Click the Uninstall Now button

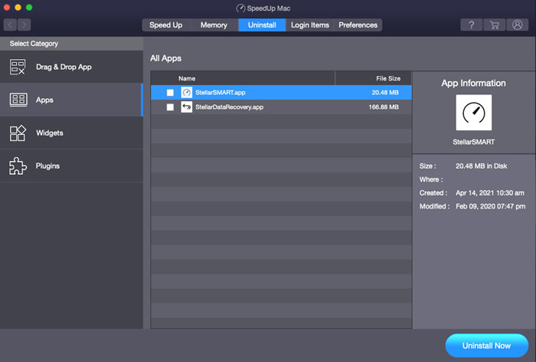pos(486,346)
